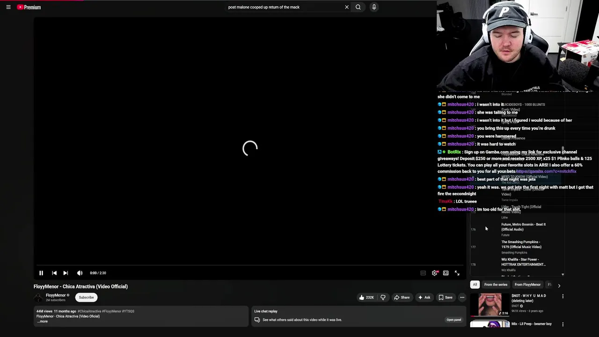Show more filter chips with right arrow
Viewport: 599px width, 337px height.
click(x=559, y=285)
